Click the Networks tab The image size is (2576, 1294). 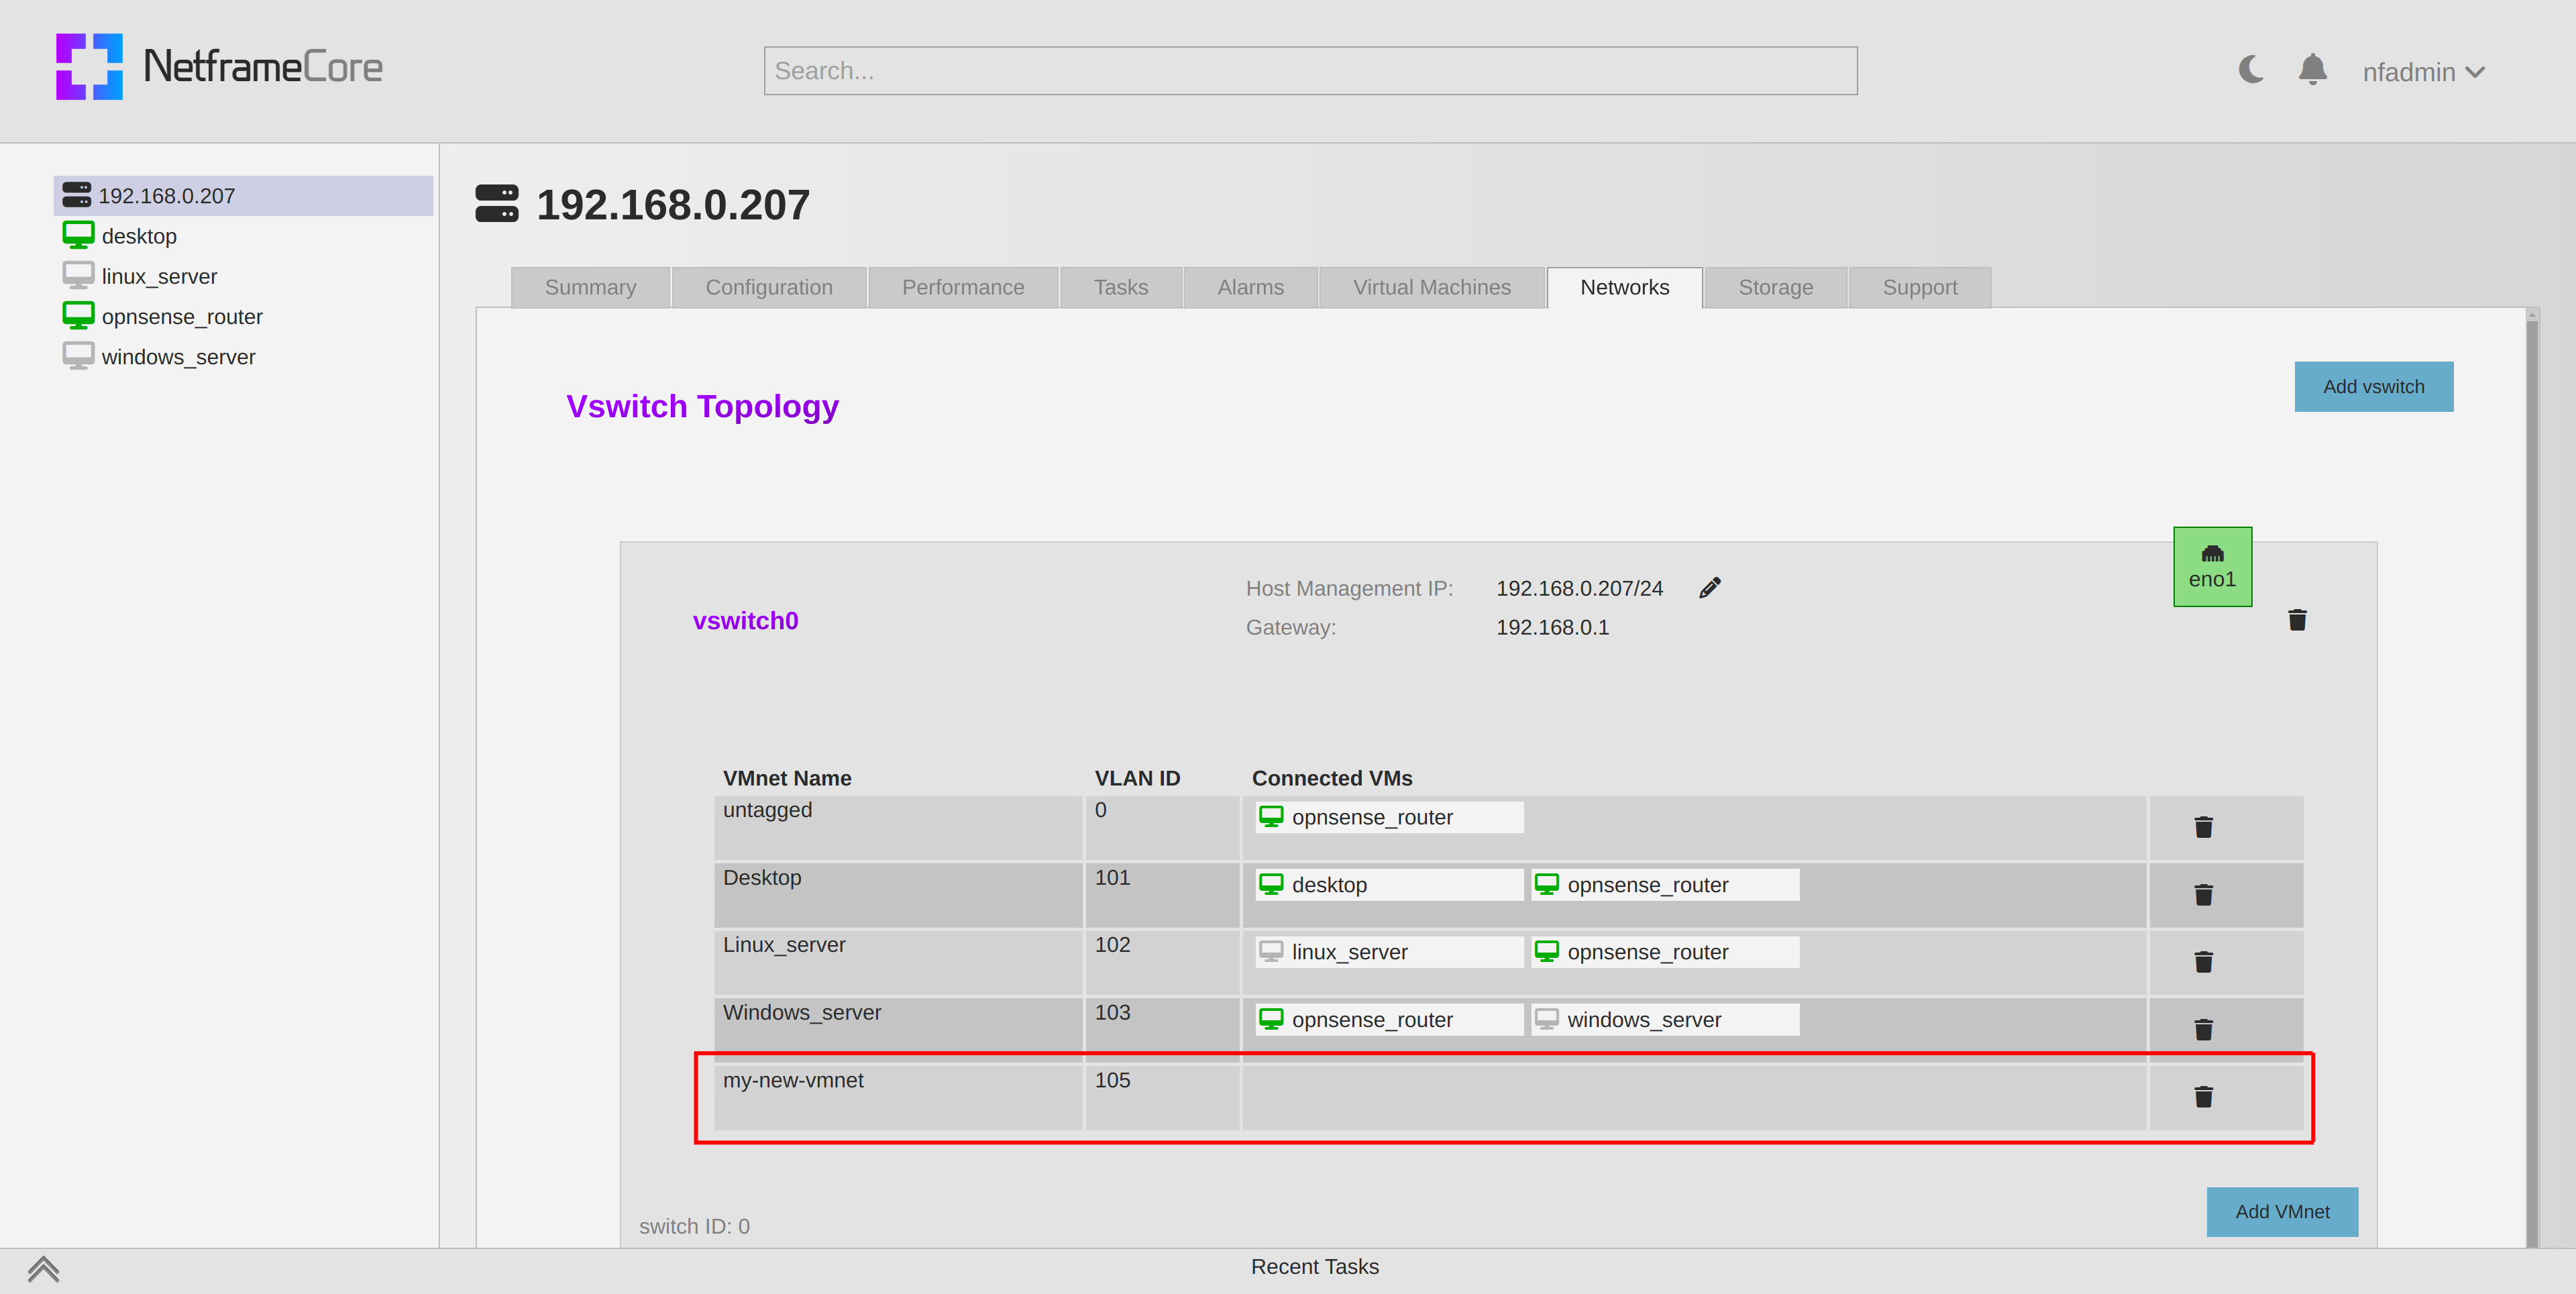[x=1624, y=287]
